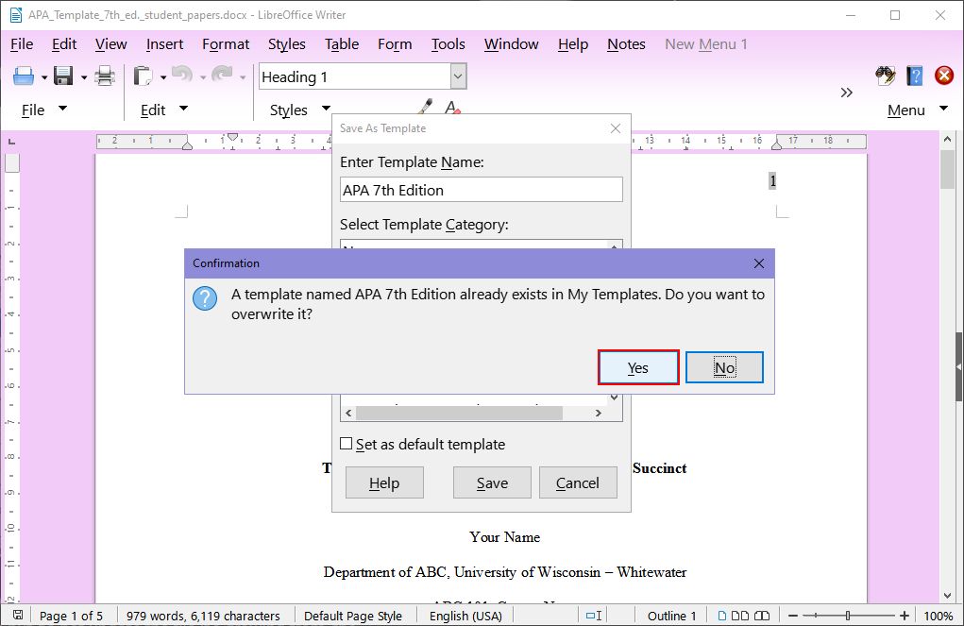This screenshot has height=626, width=964.
Task: Click Help button in Save As Template
Action: pos(384,483)
